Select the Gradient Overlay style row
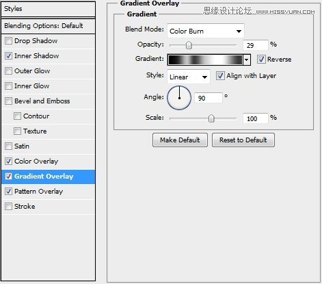This screenshot has height=284, width=322. click(x=48, y=177)
